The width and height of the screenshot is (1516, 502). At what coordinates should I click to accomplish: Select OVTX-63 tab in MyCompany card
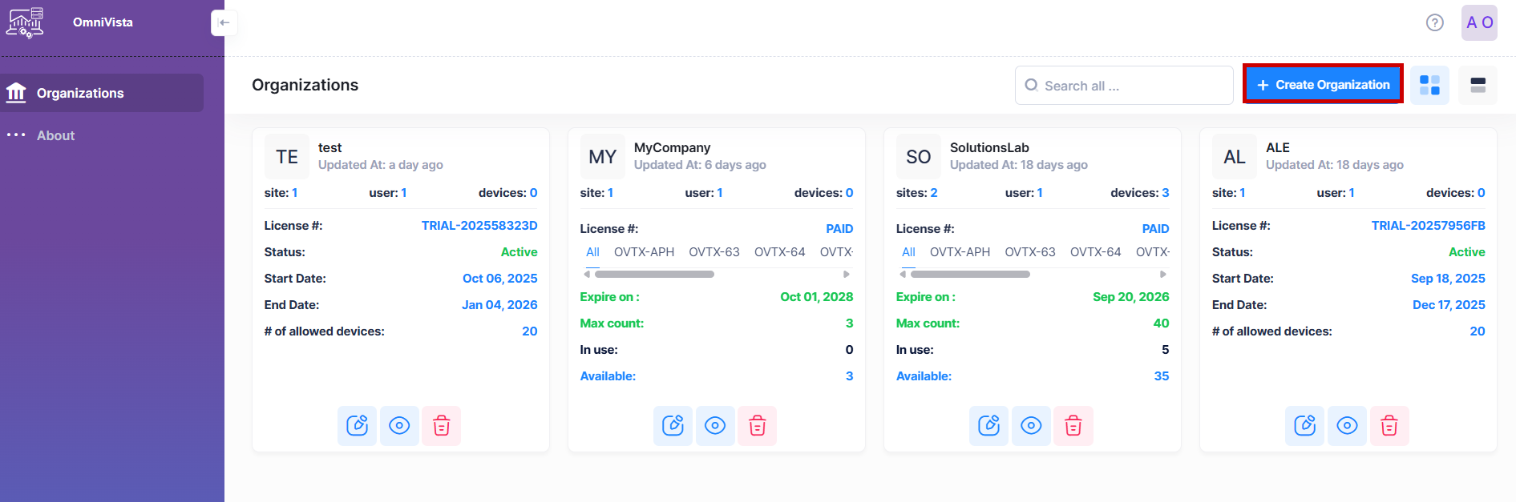click(x=714, y=252)
